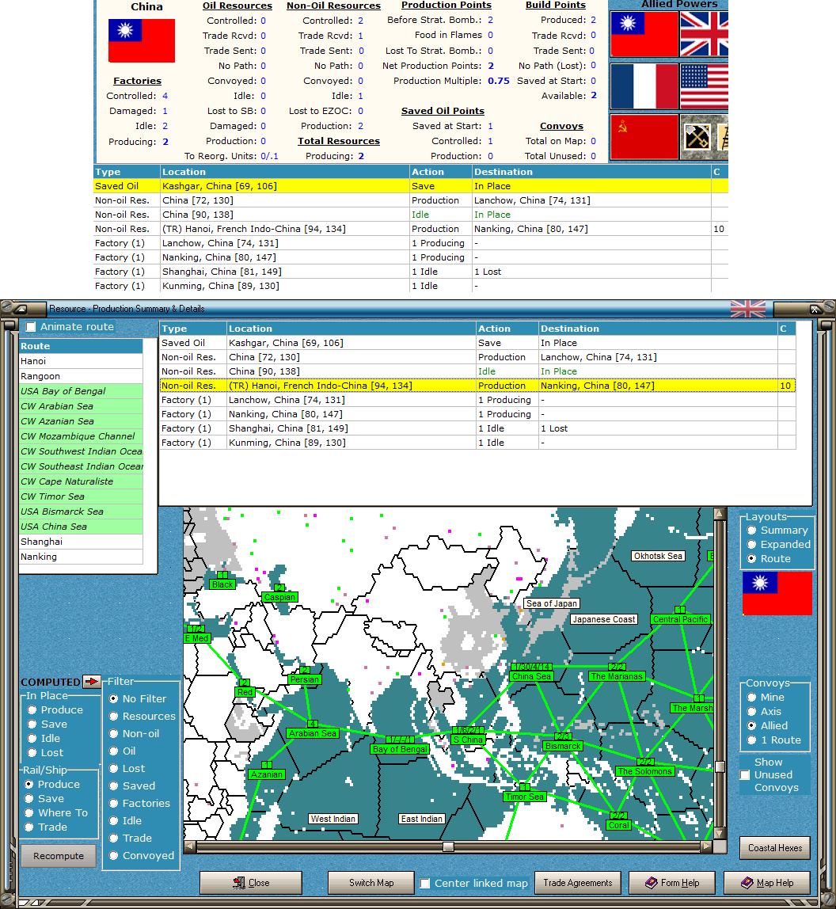This screenshot has width=836, height=909.
Task: Click the Red sea convoy marker
Action: pos(245,692)
